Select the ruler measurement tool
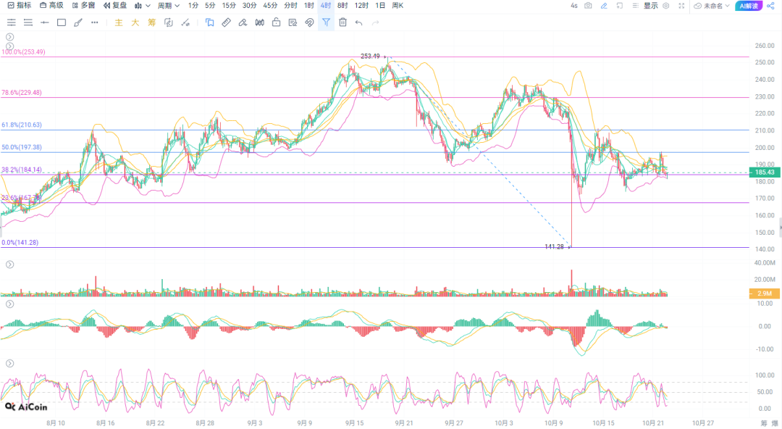 click(x=225, y=22)
